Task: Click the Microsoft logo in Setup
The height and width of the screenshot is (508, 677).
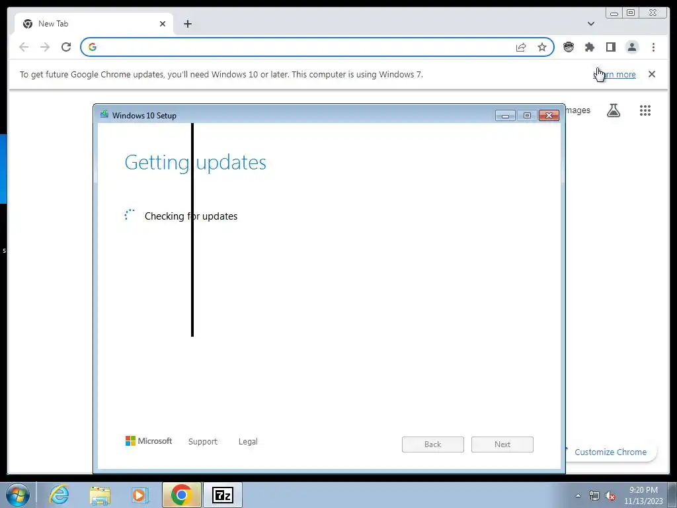Action: [149, 441]
